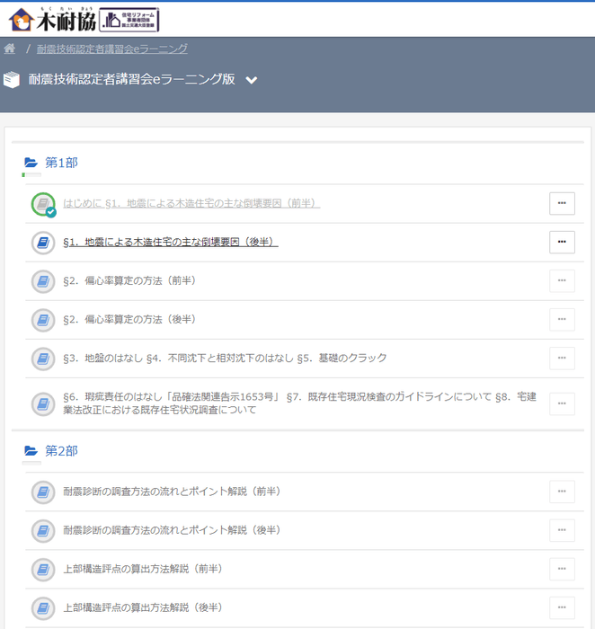Expand the course title dropdown chevron
This screenshot has width=595, height=629.
[x=252, y=80]
